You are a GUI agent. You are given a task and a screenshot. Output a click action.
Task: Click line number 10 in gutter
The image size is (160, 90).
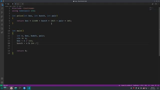tap(9, 31)
